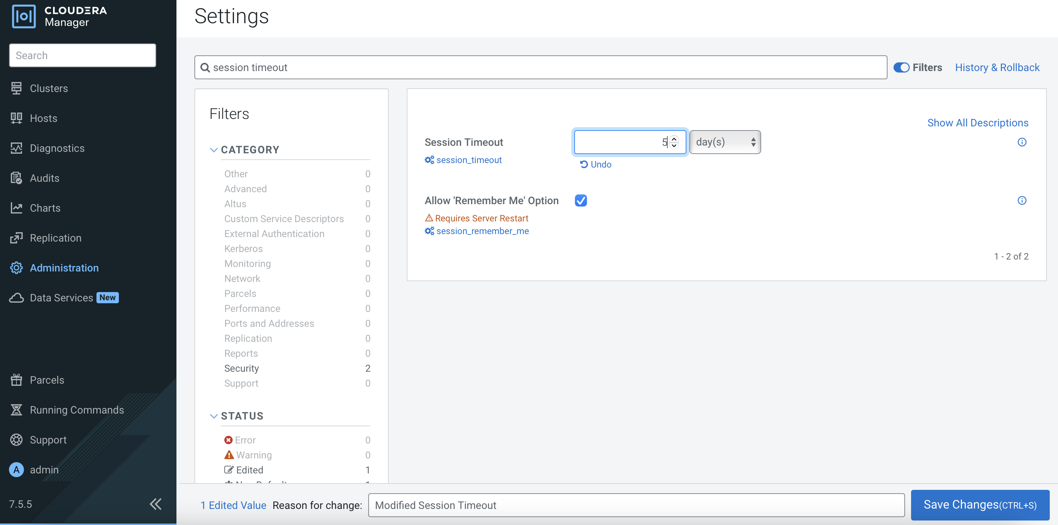
Task: Filter by Edited status
Action: (249, 470)
